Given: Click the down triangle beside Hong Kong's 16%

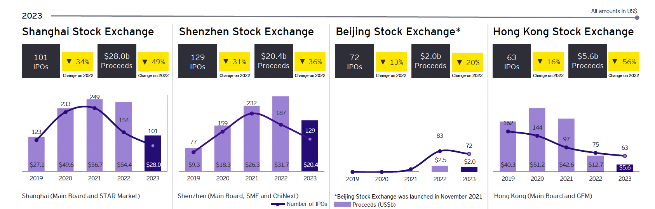Looking at the screenshot, I should click(x=540, y=61).
